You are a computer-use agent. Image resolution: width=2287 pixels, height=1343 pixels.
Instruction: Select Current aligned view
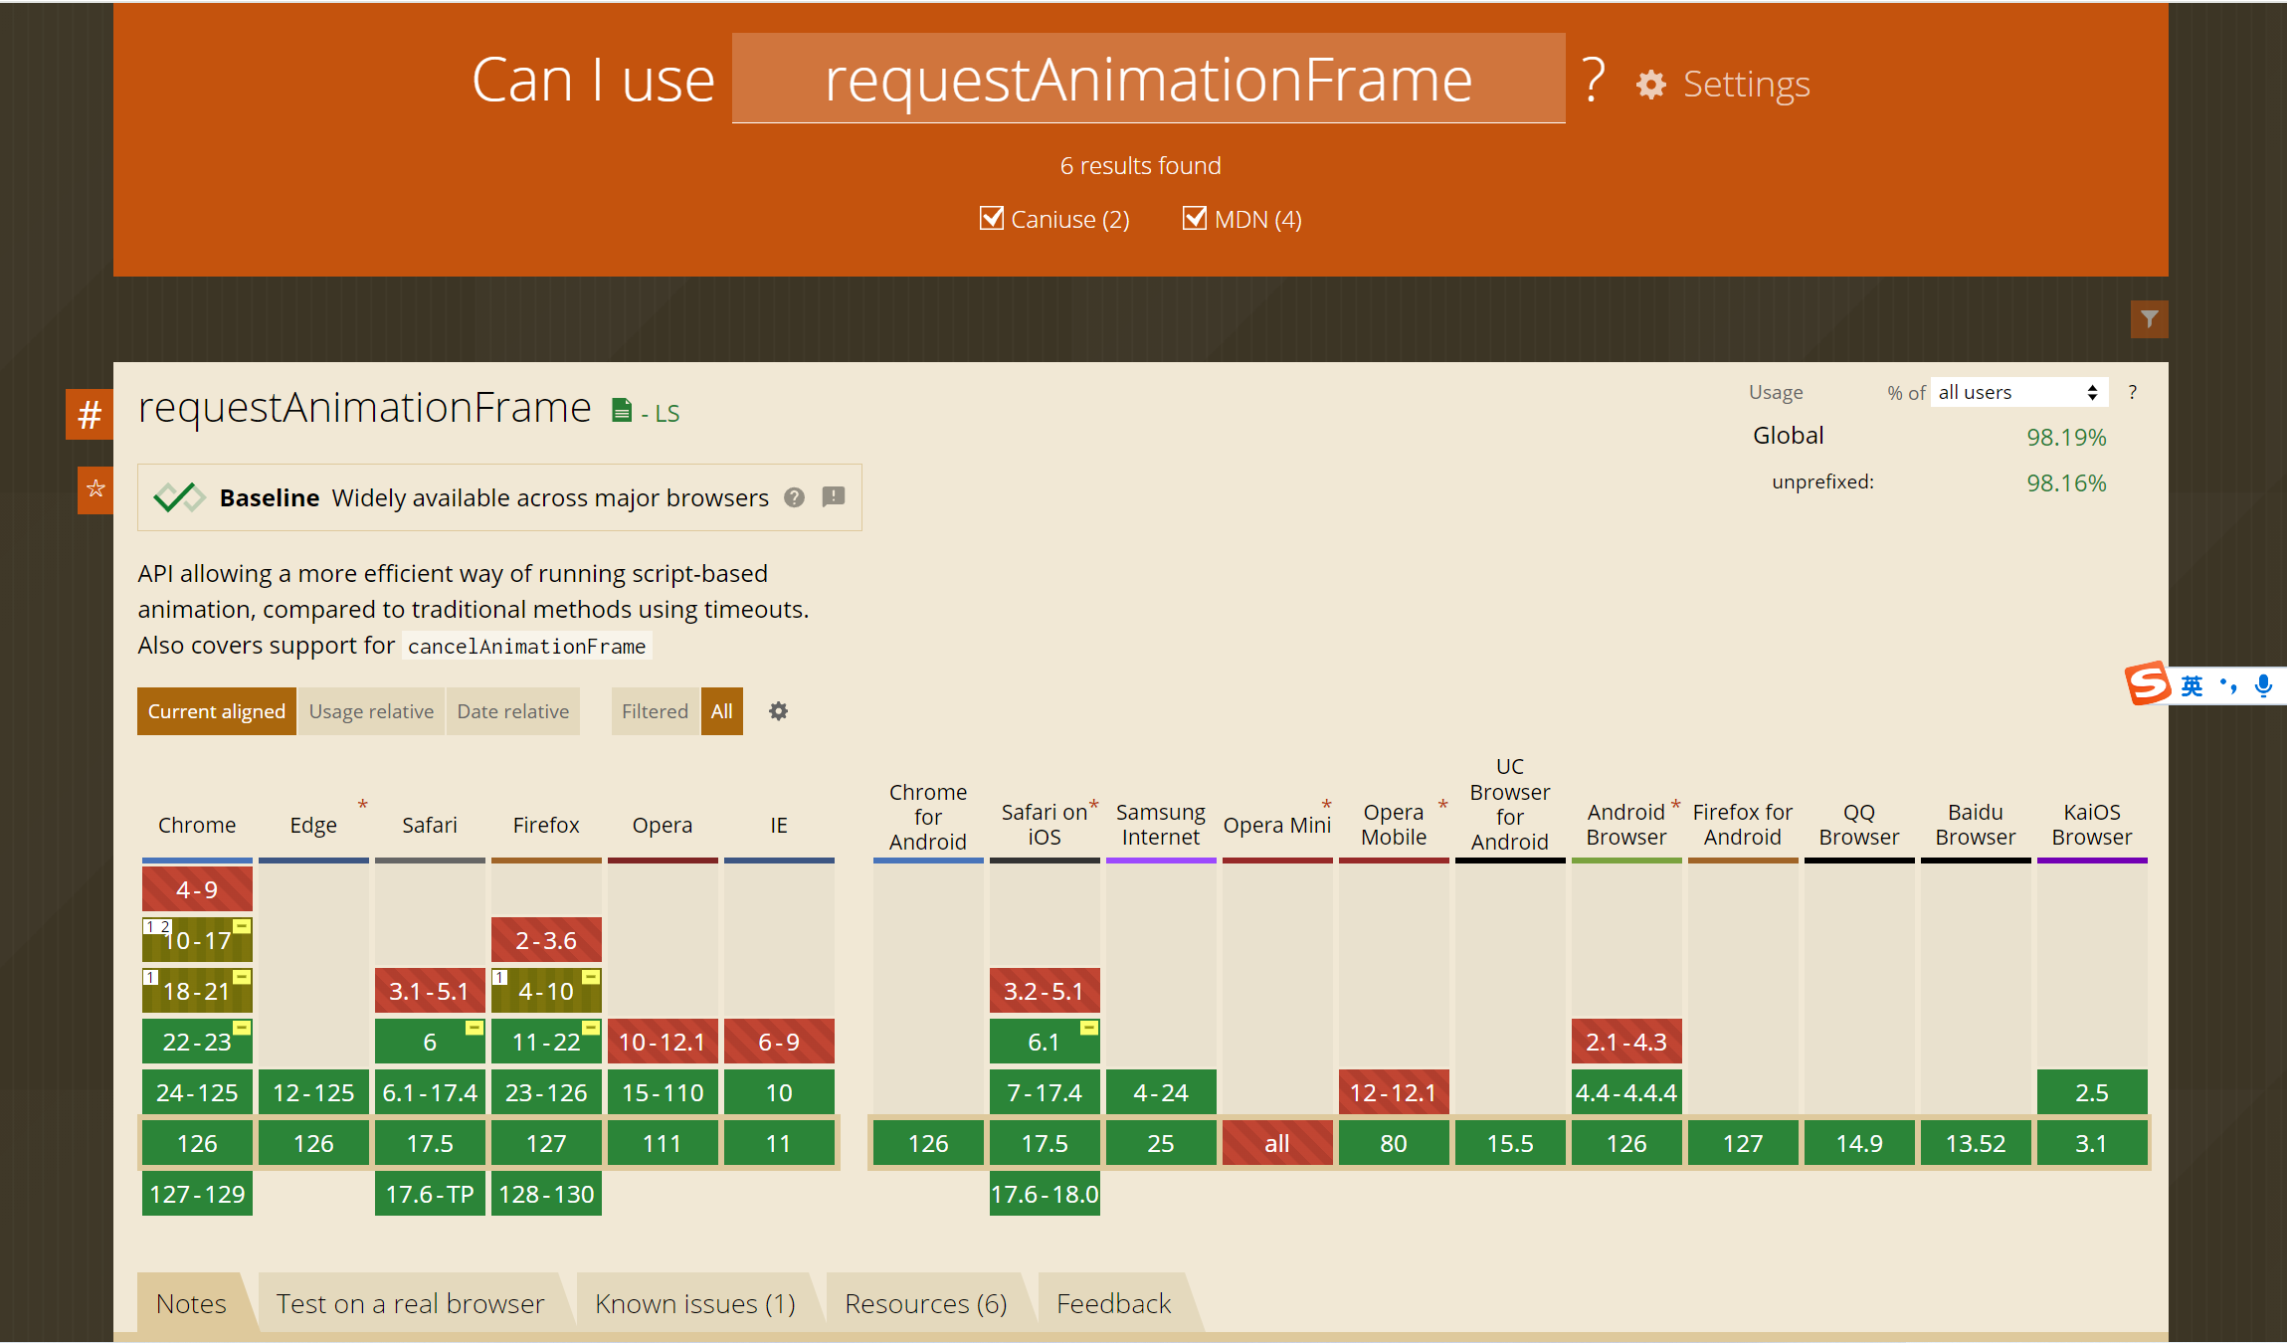pyautogui.click(x=217, y=711)
